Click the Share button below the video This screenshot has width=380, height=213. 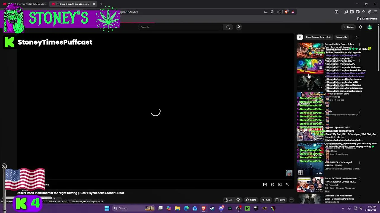(x=251, y=200)
